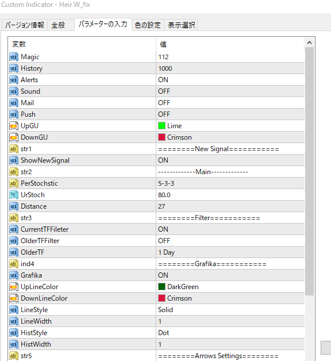Switch to the 全般 tab
331x361 pixels.
click(61, 25)
